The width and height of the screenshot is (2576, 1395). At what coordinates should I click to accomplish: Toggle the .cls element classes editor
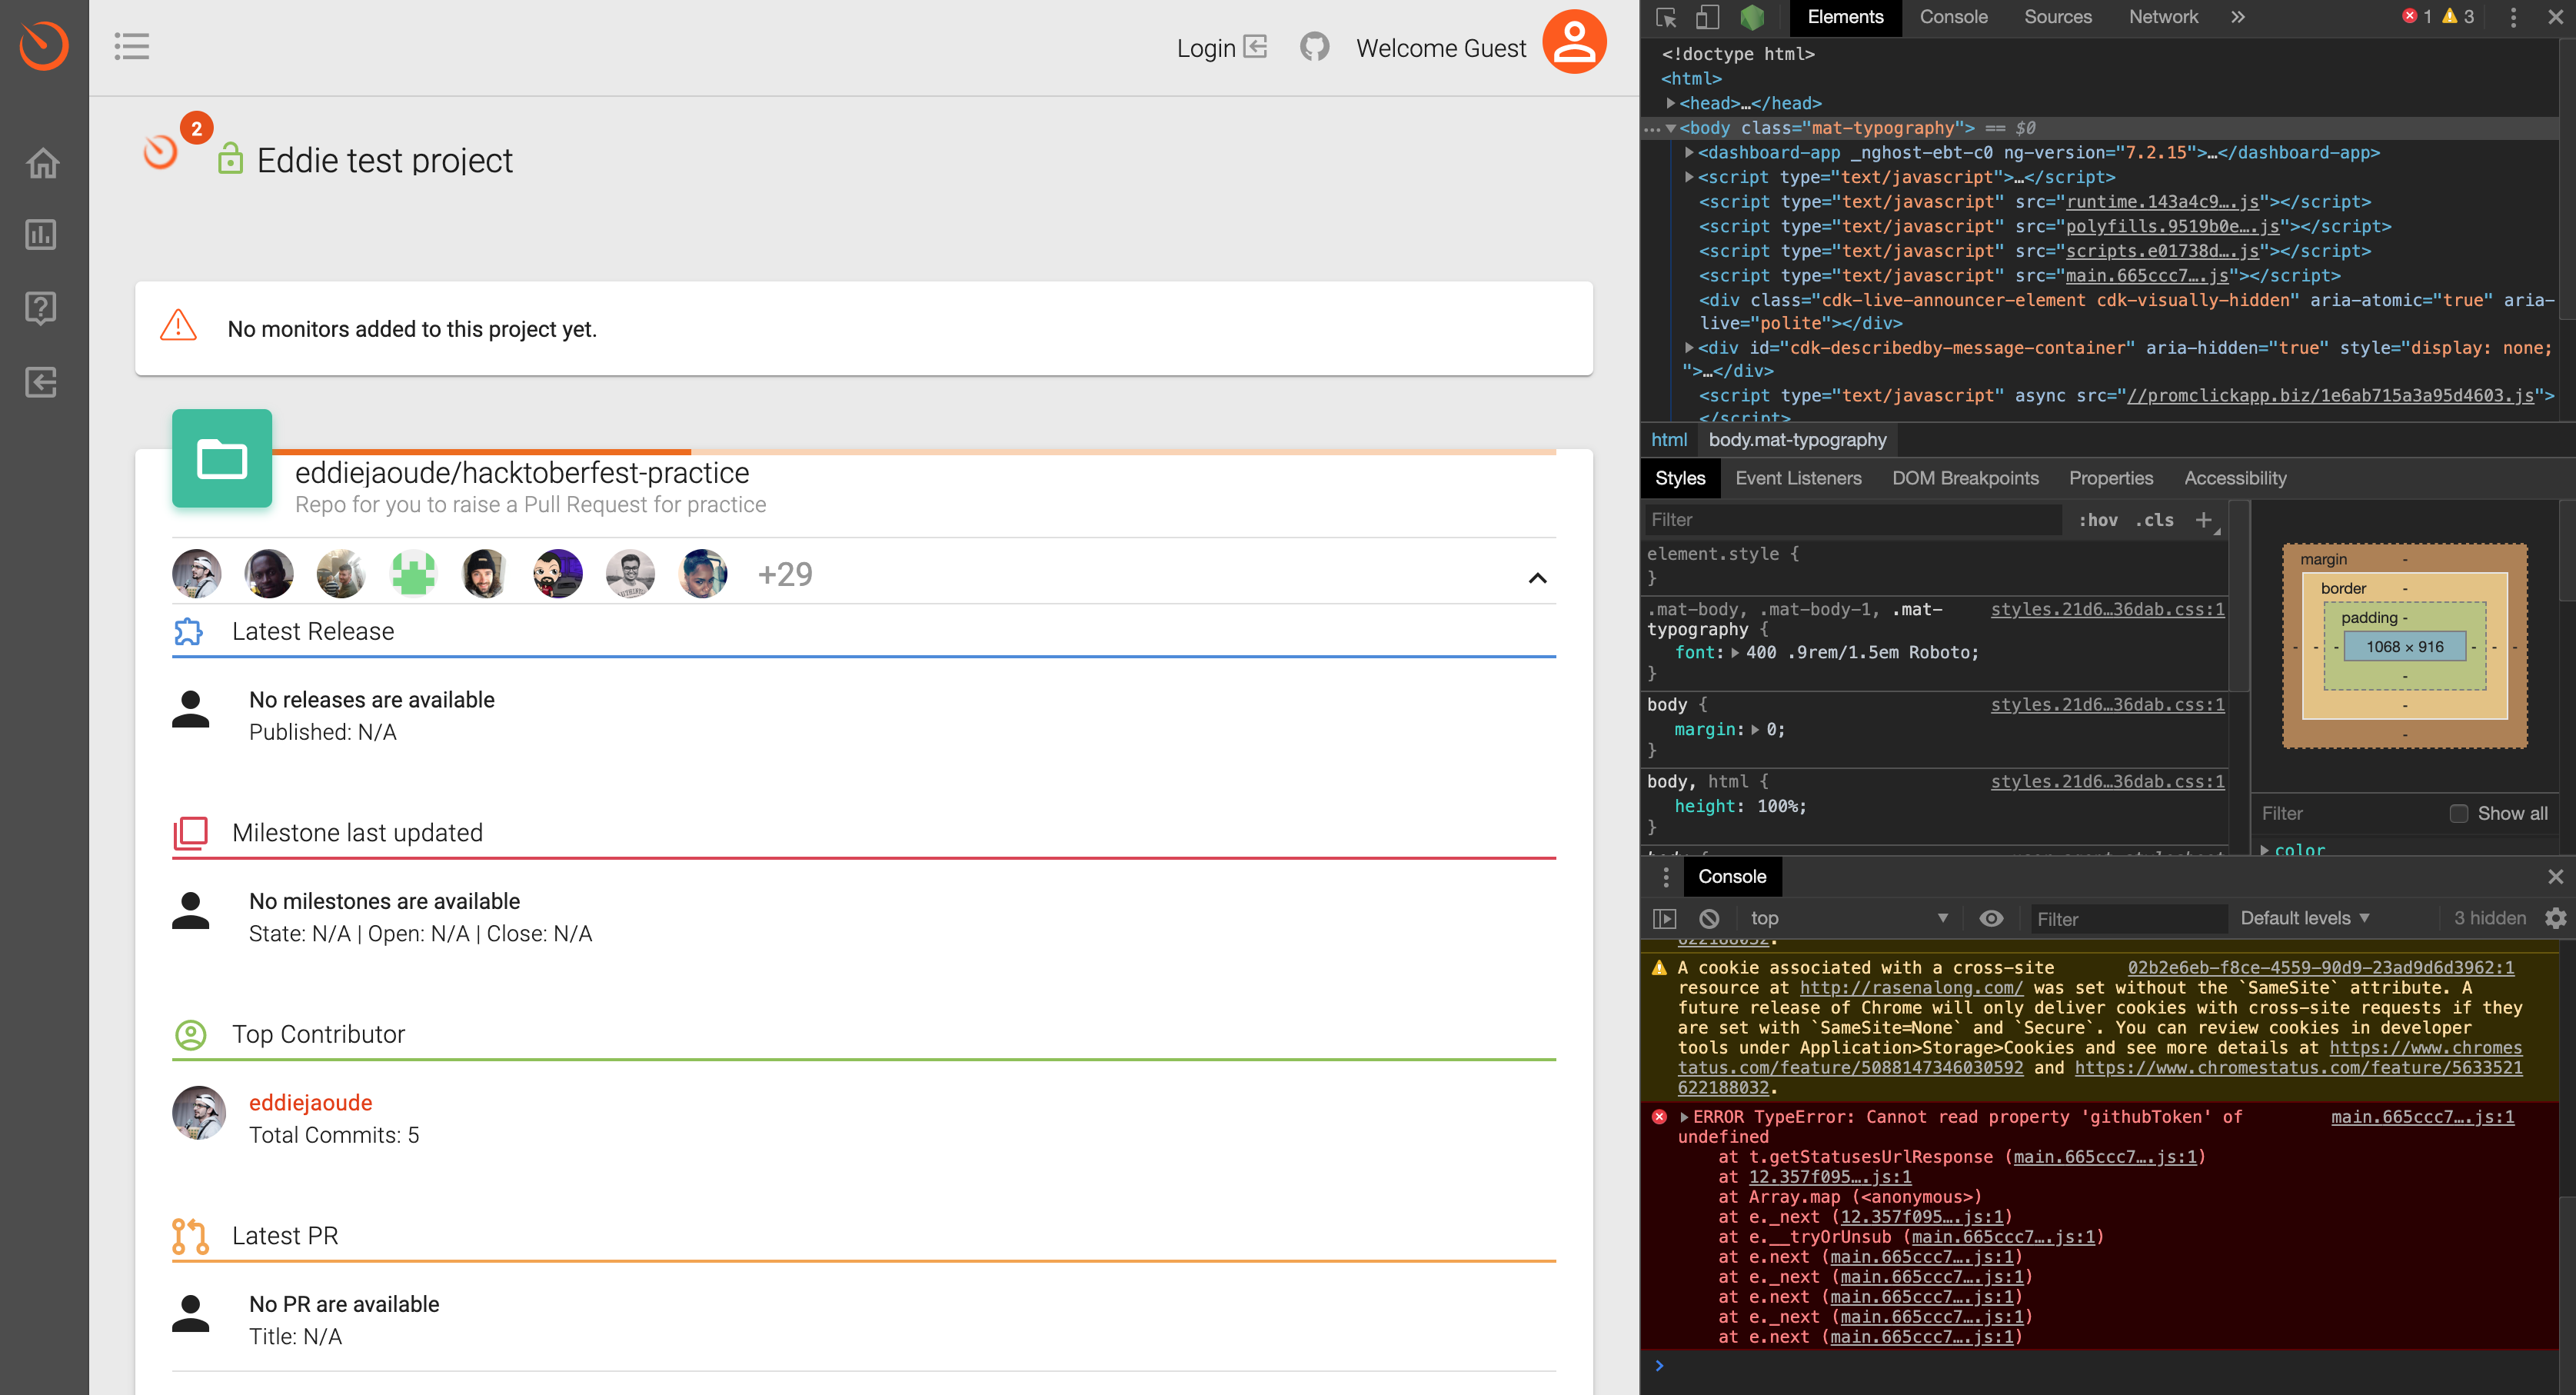pos(2155,520)
